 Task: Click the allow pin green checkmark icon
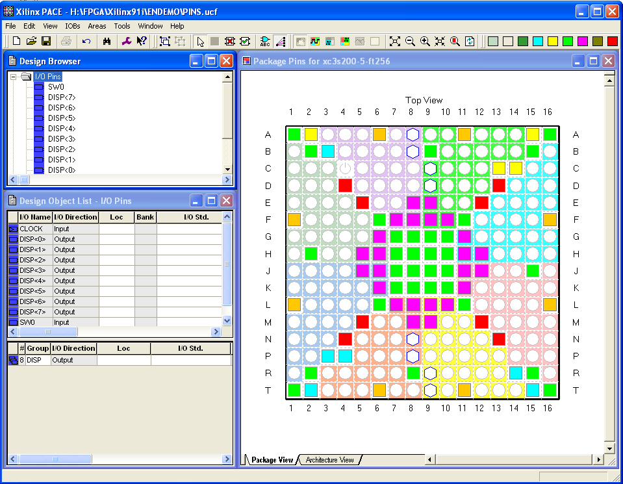coord(245,41)
